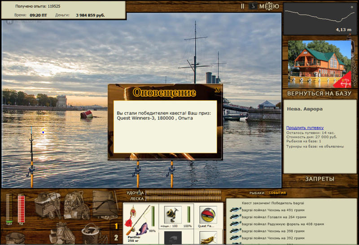The width and height of the screenshot is (359, 245).
Task: Click the floating base house thumbnail
Action: pyautogui.click(x=320, y=64)
